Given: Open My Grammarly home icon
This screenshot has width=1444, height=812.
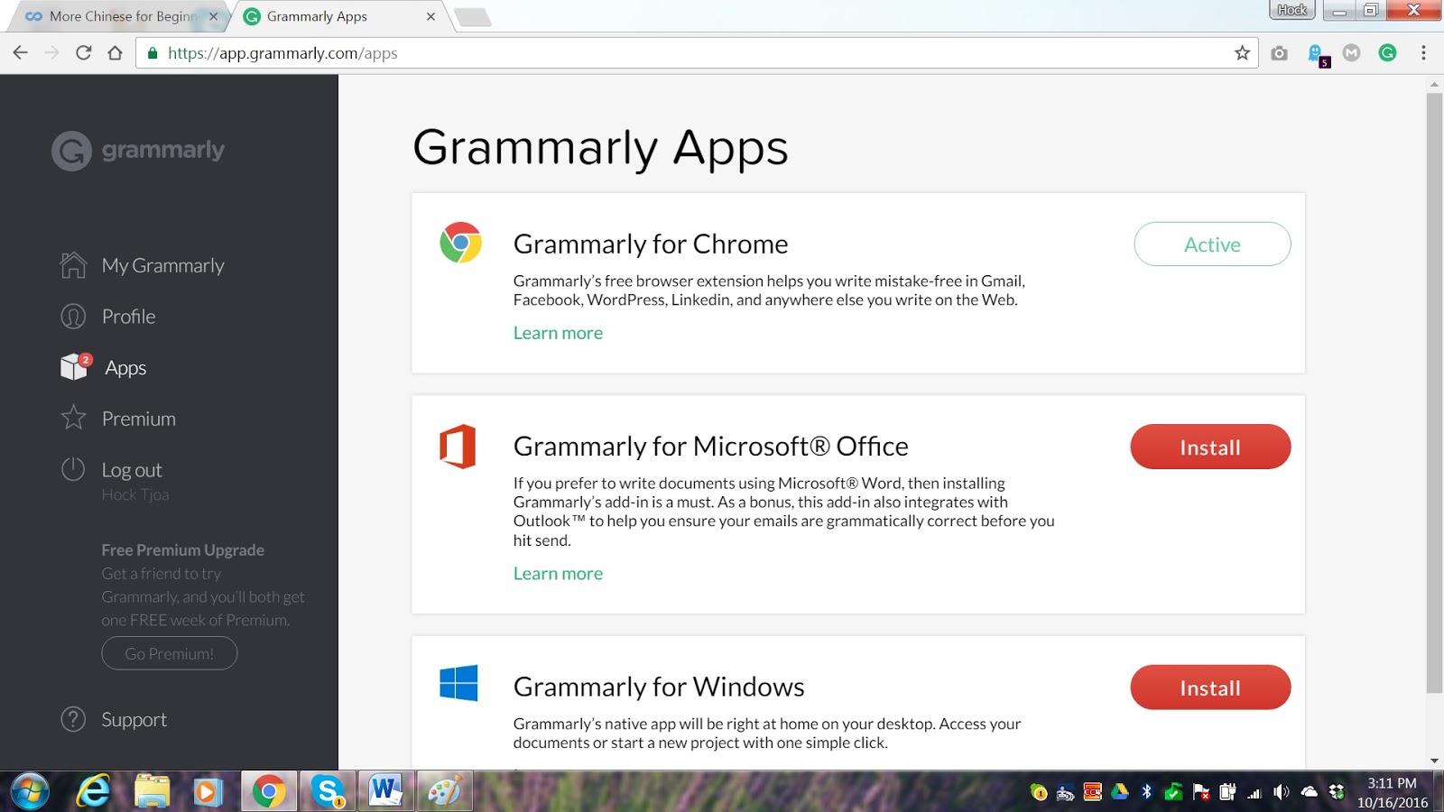Looking at the screenshot, I should 73,265.
